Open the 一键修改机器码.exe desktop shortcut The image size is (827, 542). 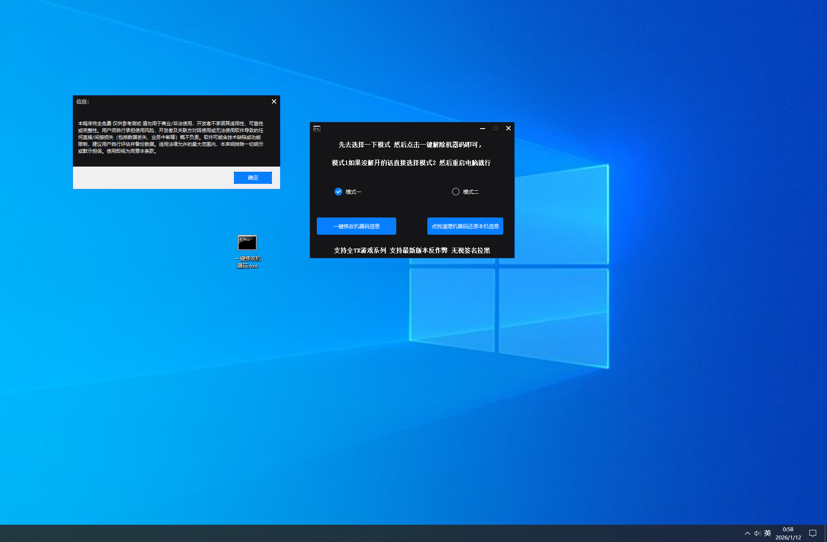click(x=247, y=243)
